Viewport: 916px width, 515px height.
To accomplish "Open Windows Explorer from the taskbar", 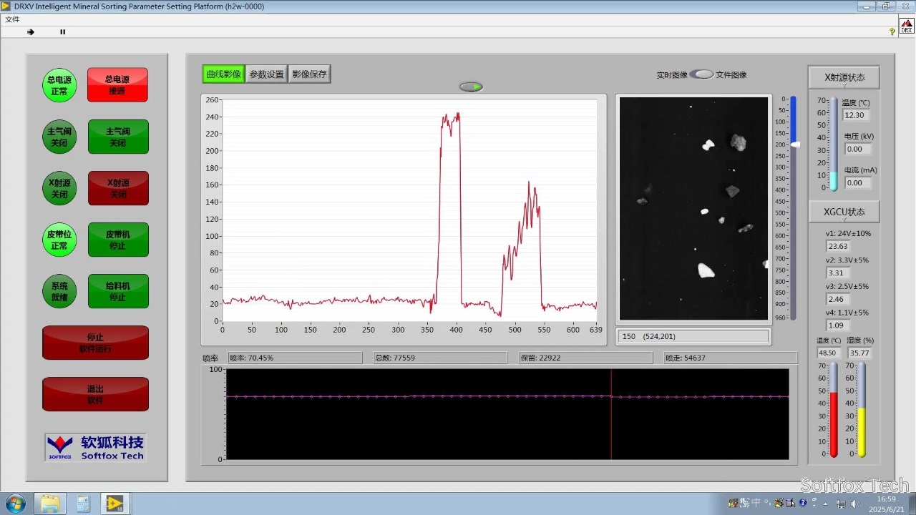I will pos(49,504).
